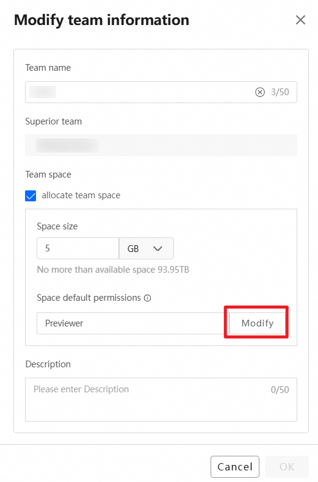The height and width of the screenshot is (482, 318).
Task: Click the 3/50 character counter
Action: [x=280, y=92]
